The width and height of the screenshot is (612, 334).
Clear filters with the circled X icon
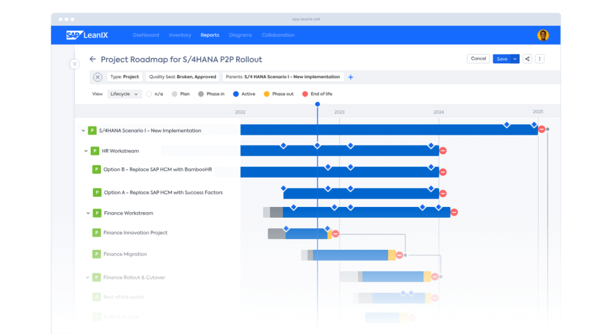[97, 77]
